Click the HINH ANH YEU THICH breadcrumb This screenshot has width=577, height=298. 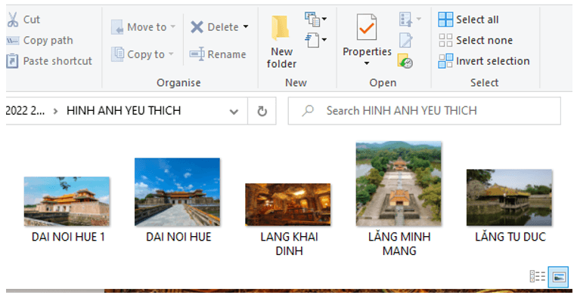(x=124, y=111)
